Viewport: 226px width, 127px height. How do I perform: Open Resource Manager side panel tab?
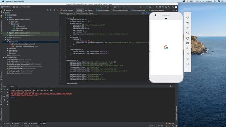[x=1, y=27]
